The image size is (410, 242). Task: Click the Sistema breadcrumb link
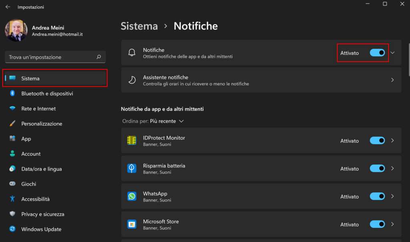coord(139,26)
